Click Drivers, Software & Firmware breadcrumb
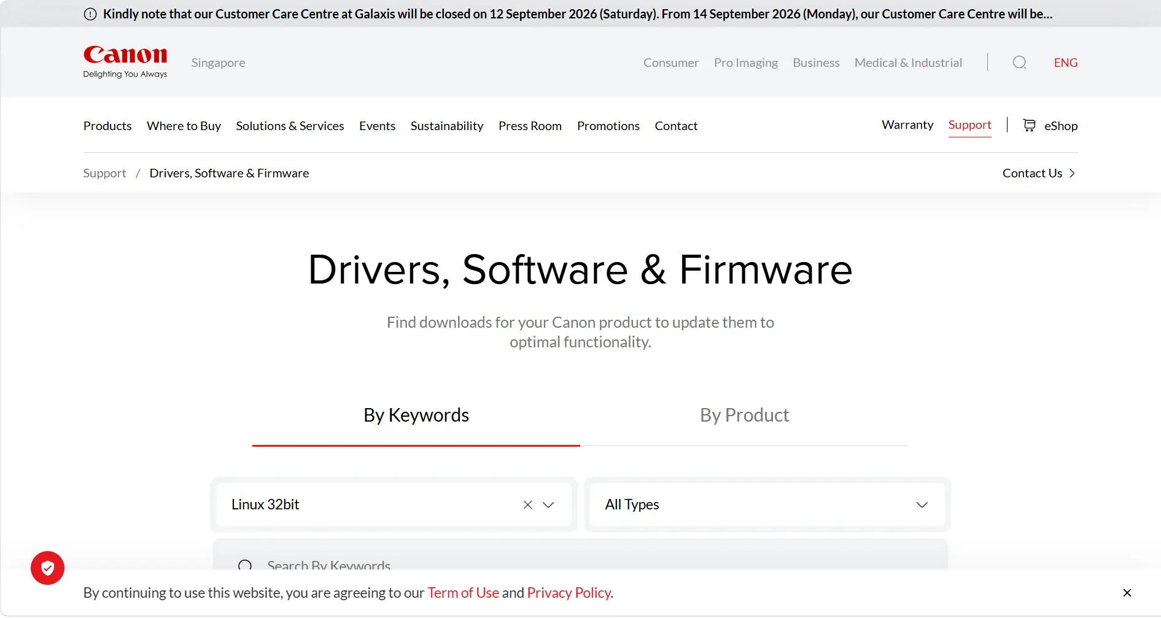 coord(229,173)
